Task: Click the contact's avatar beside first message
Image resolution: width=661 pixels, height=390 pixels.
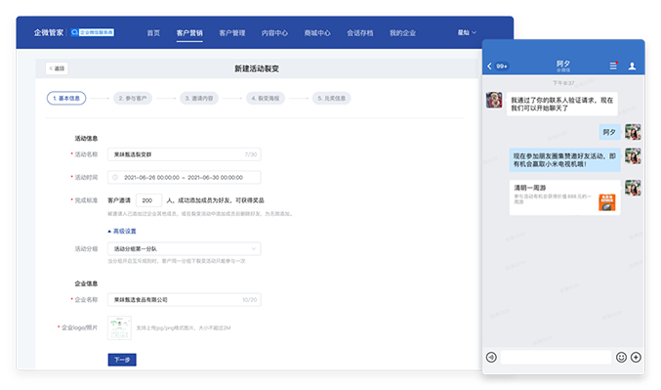Action: click(x=494, y=100)
